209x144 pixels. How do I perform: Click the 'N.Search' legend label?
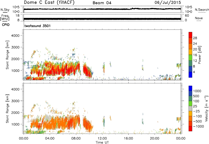[x=202, y=10]
